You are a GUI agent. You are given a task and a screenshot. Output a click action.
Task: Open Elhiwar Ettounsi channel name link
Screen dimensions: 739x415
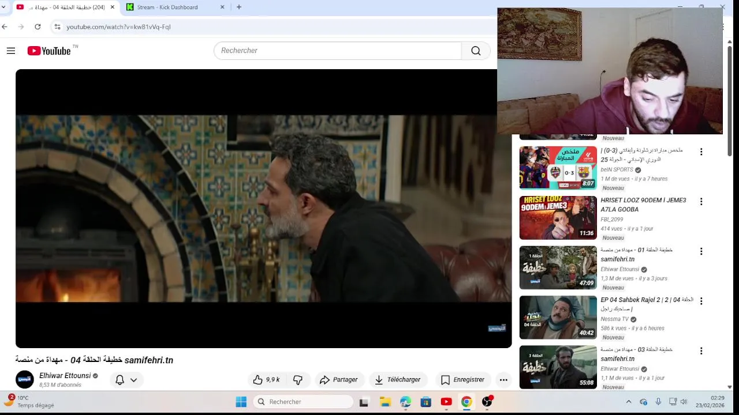[x=65, y=376]
